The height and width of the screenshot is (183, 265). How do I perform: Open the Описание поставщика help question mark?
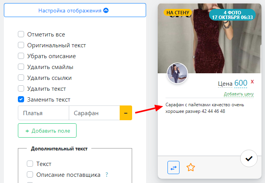tap(106, 175)
